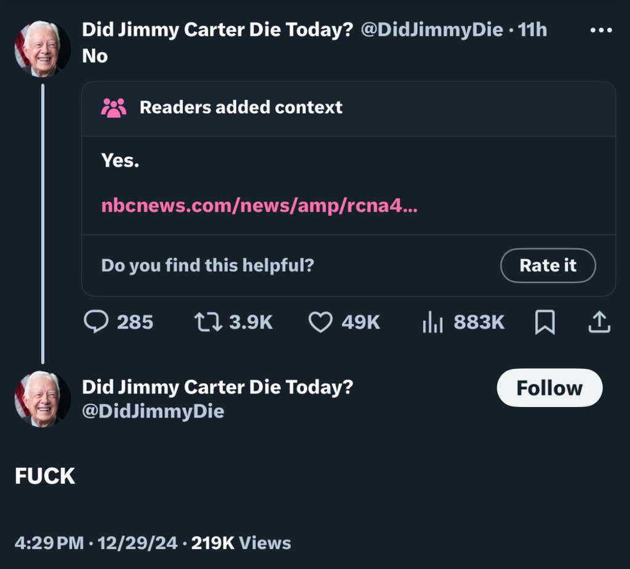Open profile picture on reply tweet

click(42, 399)
